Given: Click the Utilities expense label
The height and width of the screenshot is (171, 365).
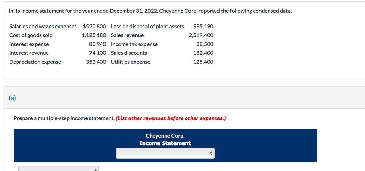Looking at the screenshot, I should 130,62.
